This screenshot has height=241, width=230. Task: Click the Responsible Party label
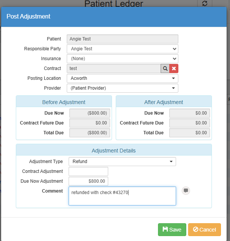pos(42,49)
